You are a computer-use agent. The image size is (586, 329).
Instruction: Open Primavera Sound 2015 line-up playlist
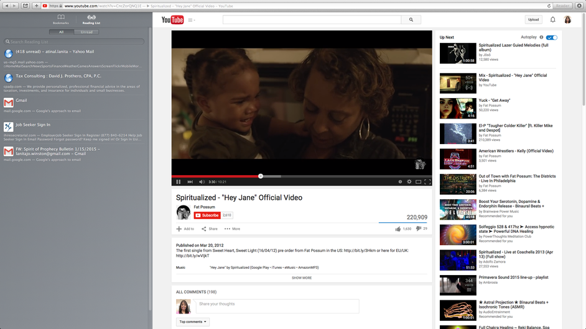pos(498,285)
